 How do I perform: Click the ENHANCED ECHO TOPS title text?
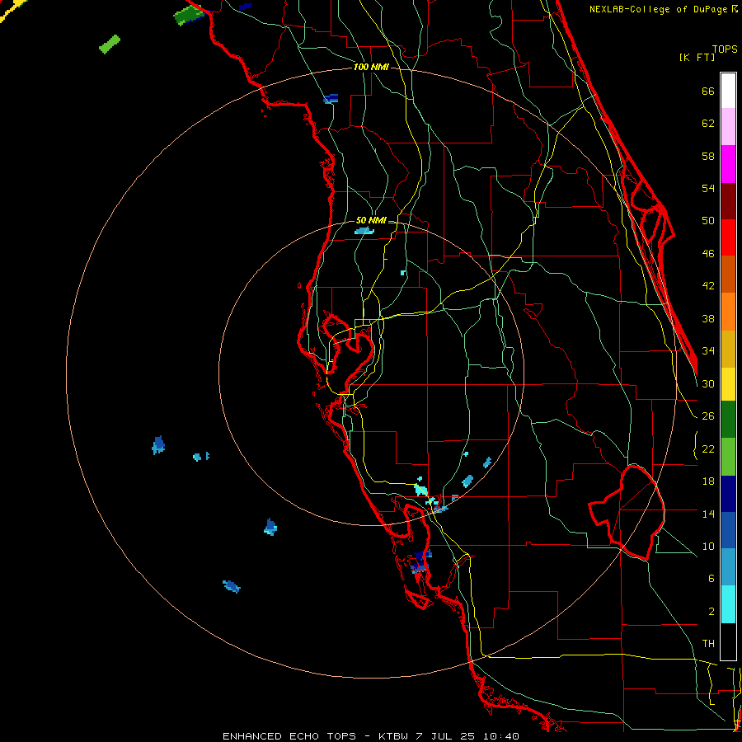pyautogui.click(x=289, y=736)
